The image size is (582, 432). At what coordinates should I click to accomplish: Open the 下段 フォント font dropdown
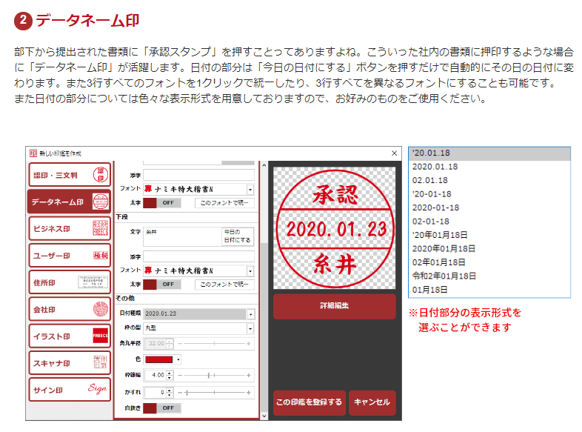coord(250,270)
